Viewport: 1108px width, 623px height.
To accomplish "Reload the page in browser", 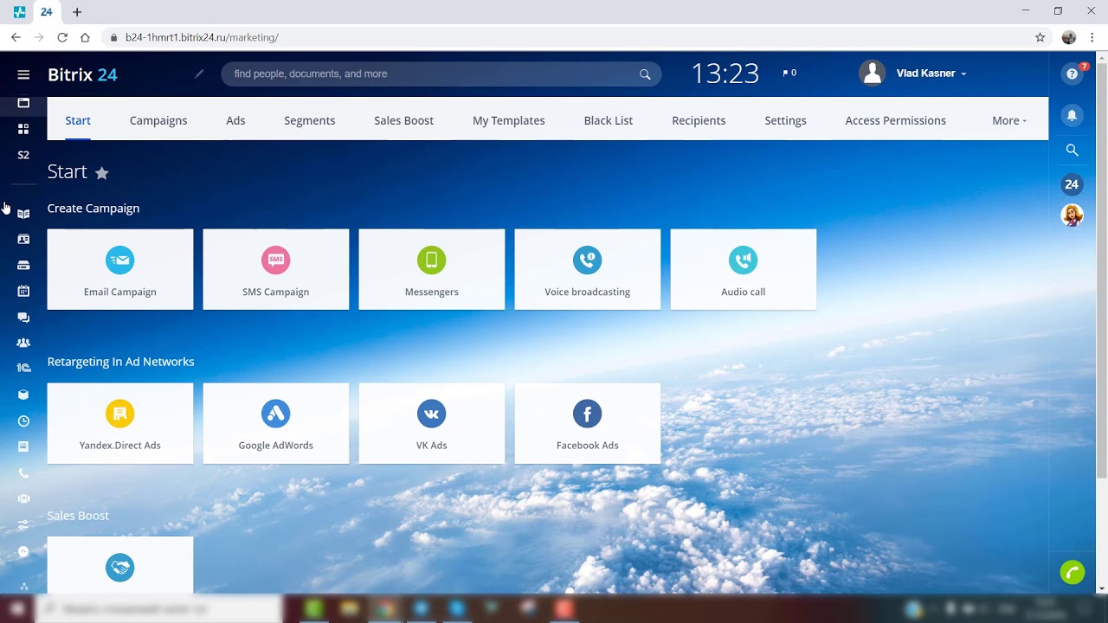I will tap(62, 38).
